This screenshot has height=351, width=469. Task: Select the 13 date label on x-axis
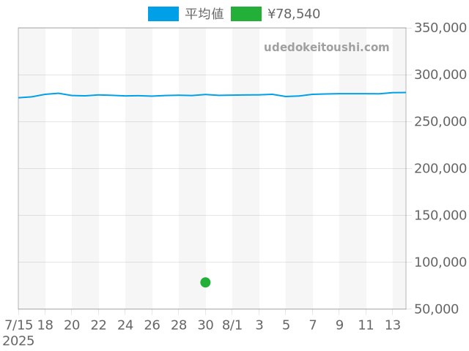tap(393, 325)
